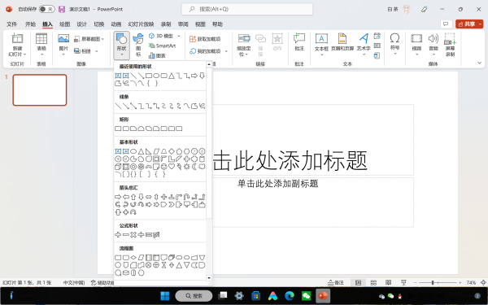
Task: Choose the chevron arrow shape
Action: pyautogui.click(x=172, y=204)
